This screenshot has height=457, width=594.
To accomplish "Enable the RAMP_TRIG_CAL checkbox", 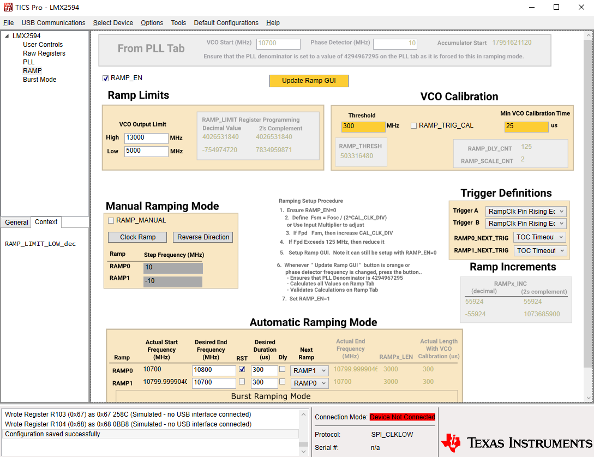I will click(x=413, y=126).
